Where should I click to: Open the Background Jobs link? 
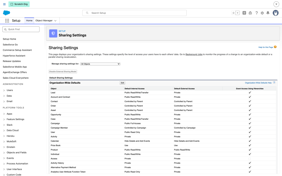click(x=194, y=54)
